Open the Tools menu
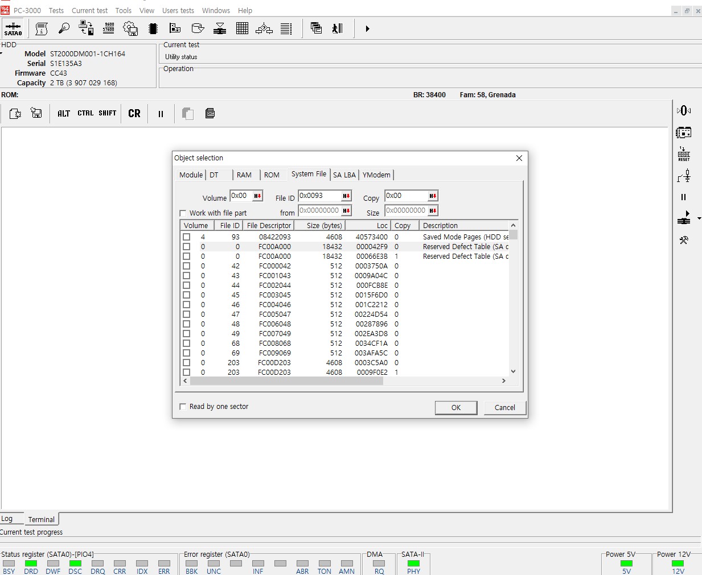702x575 pixels. coord(123,11)
